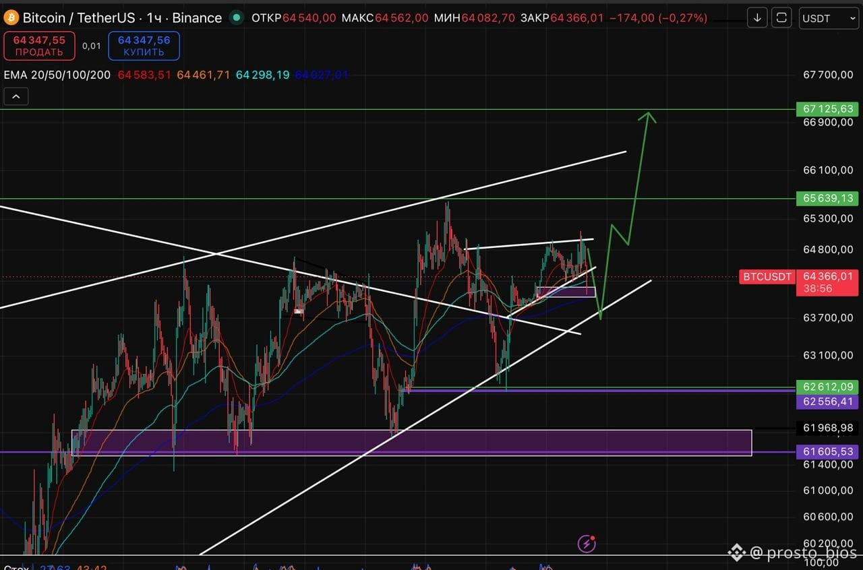
Task: Click the blue КУПИТЬ buy button
Action: tap(144, 46)
